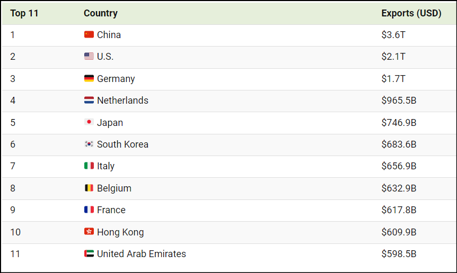This screenshot has height=273, width=457.
Task: Click the France flag icon
Action: (x=89, y=210)
